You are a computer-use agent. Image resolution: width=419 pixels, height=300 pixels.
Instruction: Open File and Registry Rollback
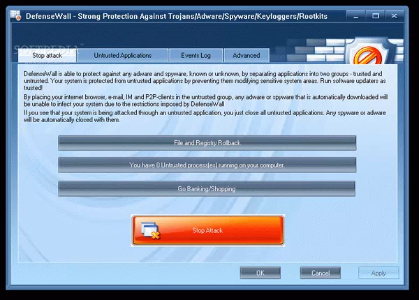[207, 143]
